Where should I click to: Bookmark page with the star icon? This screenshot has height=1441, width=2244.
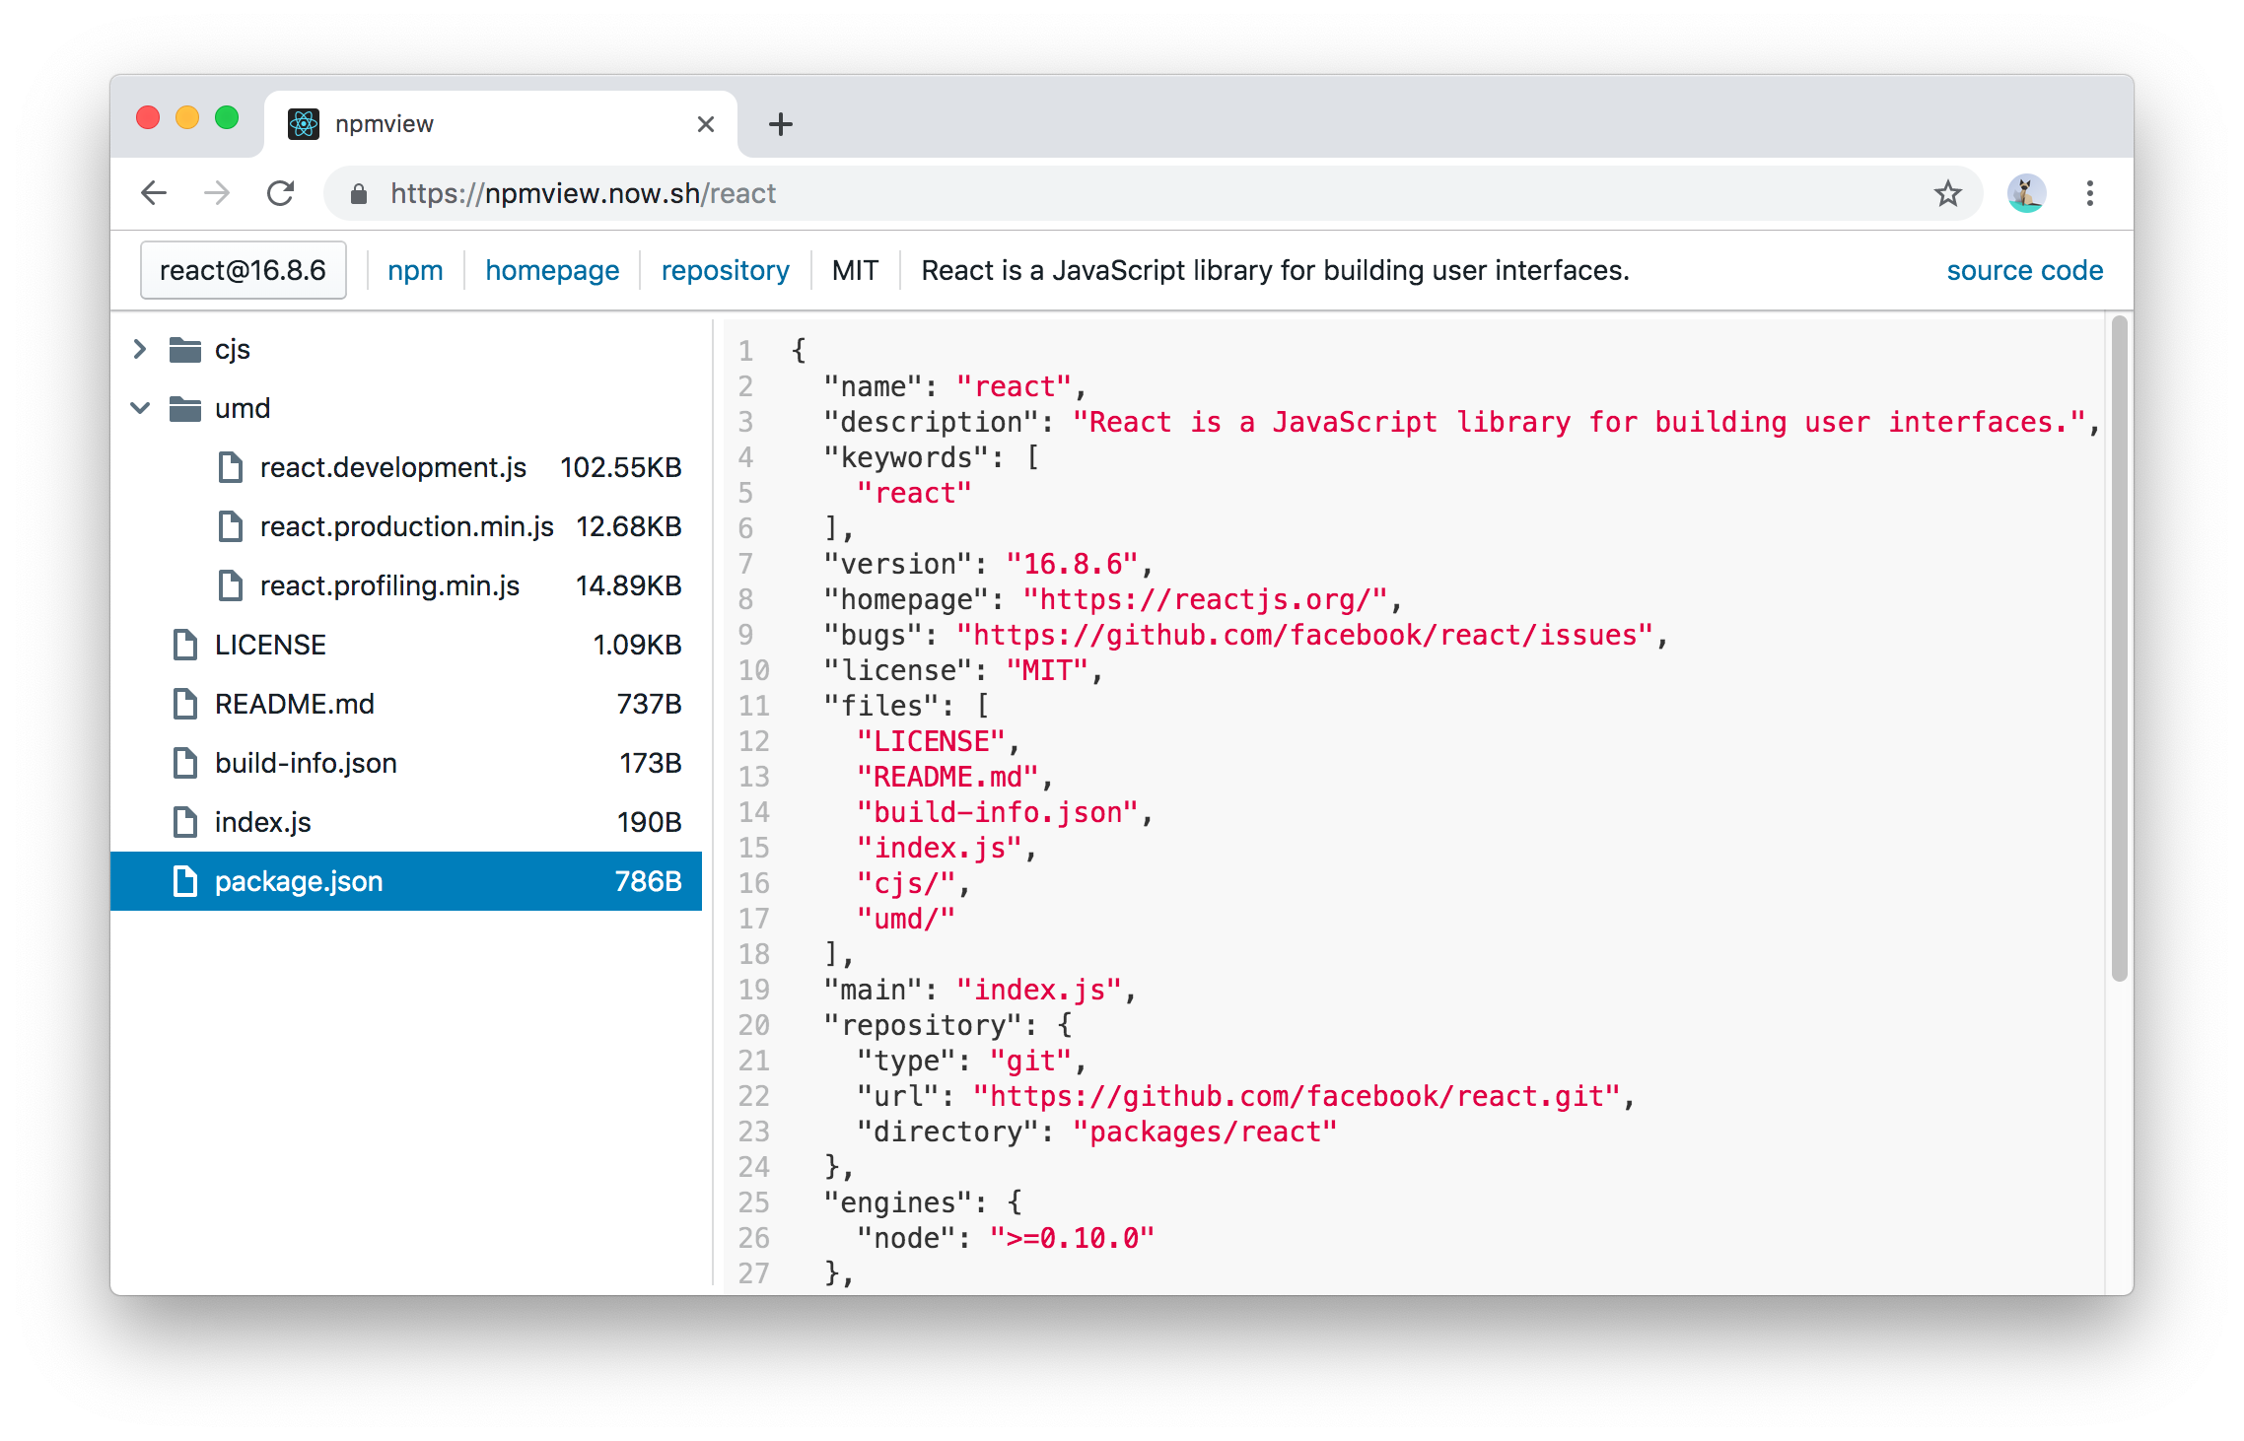pyautogui.click(x=1947, y=193)
